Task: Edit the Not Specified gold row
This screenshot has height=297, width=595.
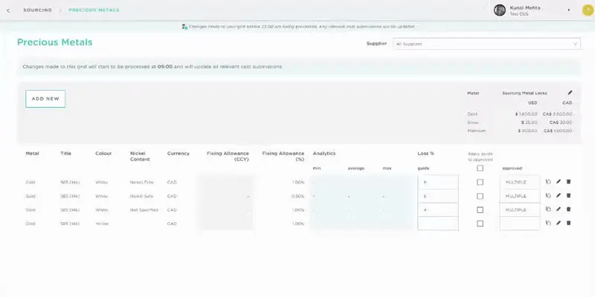Action: point(559,209)
